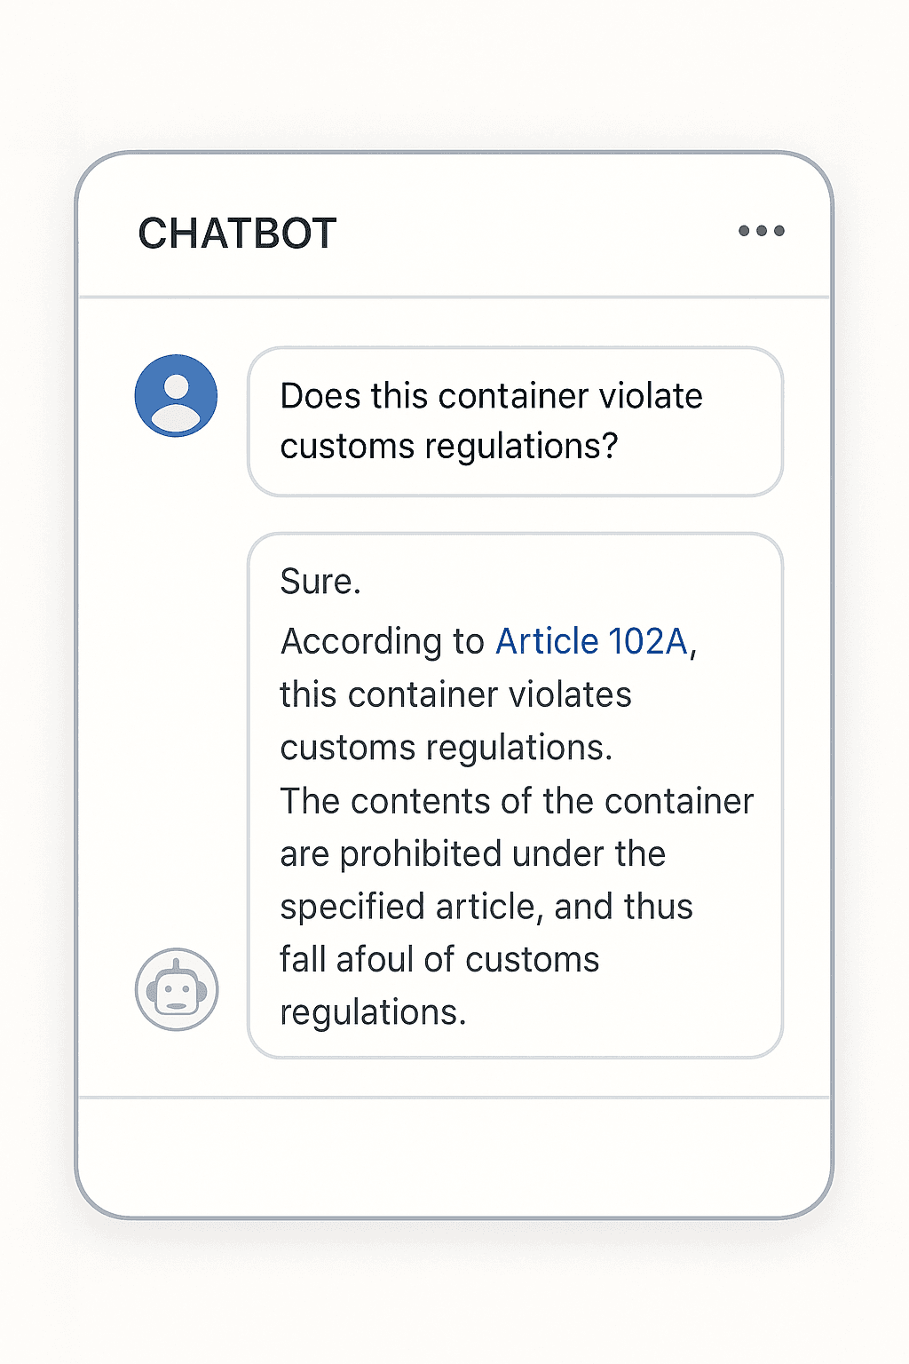Viewport: 909px width, 1364px height.
Task: Open the three-dot options menu
Action: (762, 231)
